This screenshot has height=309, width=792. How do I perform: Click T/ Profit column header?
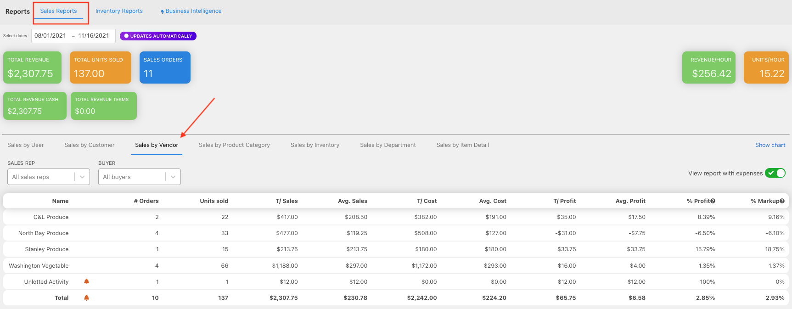(565, 201)
